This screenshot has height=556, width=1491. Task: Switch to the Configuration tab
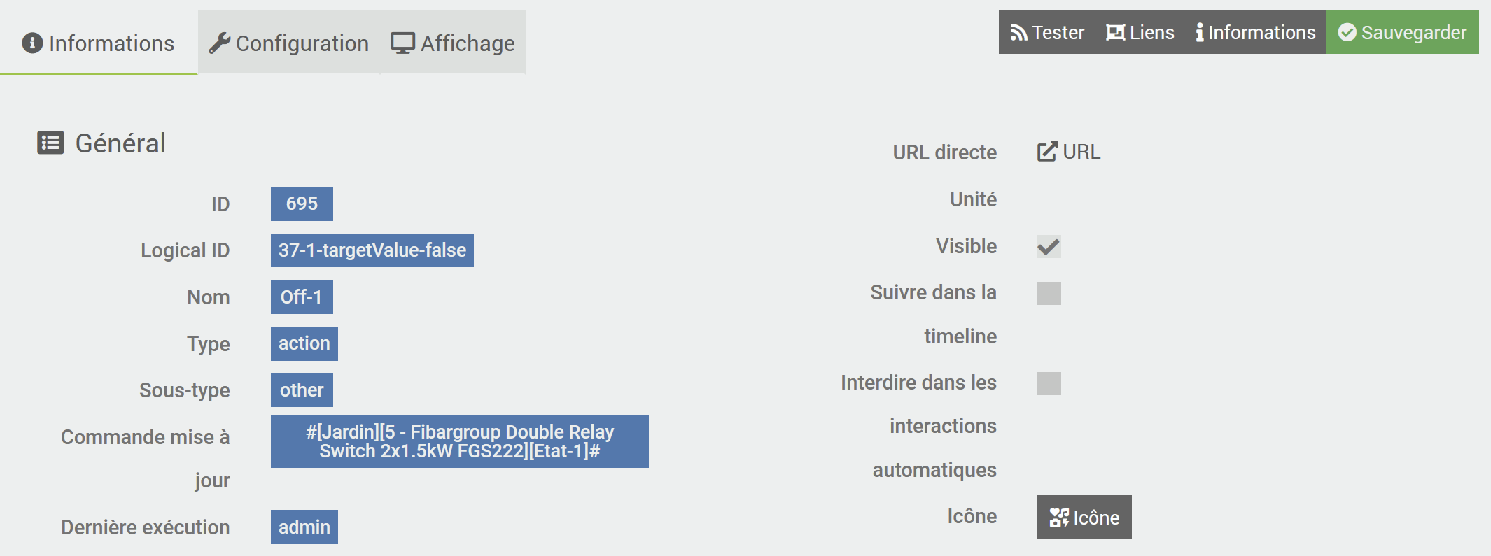coord(289,43)
